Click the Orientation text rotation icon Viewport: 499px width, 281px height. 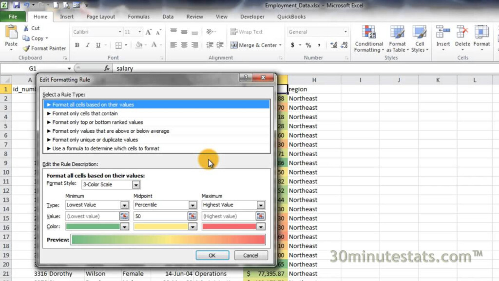tap(210, 32)
